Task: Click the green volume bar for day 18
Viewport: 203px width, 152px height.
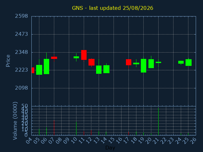Action: [x=136, y=133]
